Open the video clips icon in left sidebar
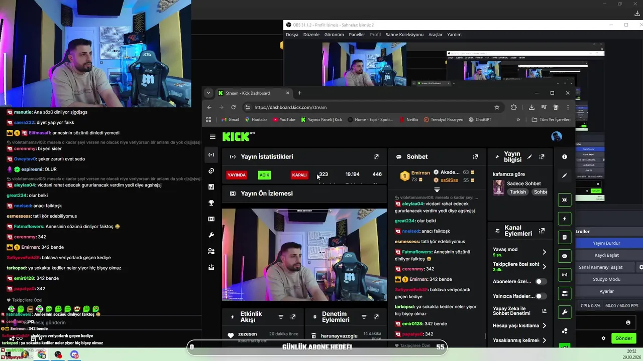The width and height of the screenshot is (643, 361). (211, 219)
